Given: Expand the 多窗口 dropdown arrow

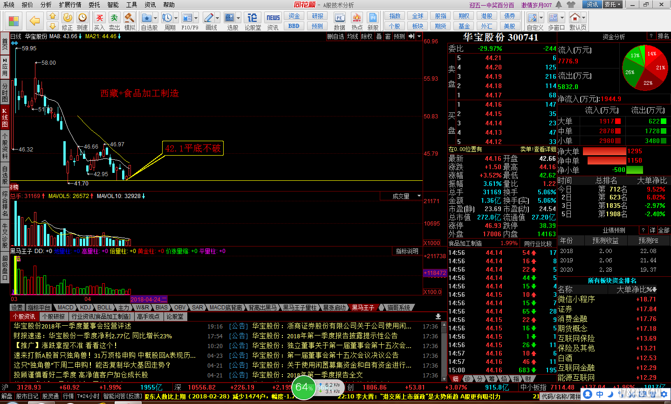Looking at the screenshot, I should click(x=562, y=18).
